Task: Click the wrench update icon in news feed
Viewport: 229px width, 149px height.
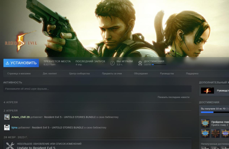Action: click(10, 145)
